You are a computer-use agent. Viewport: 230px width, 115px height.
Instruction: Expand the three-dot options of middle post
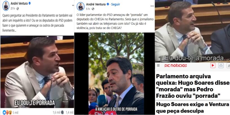point(152,6)
